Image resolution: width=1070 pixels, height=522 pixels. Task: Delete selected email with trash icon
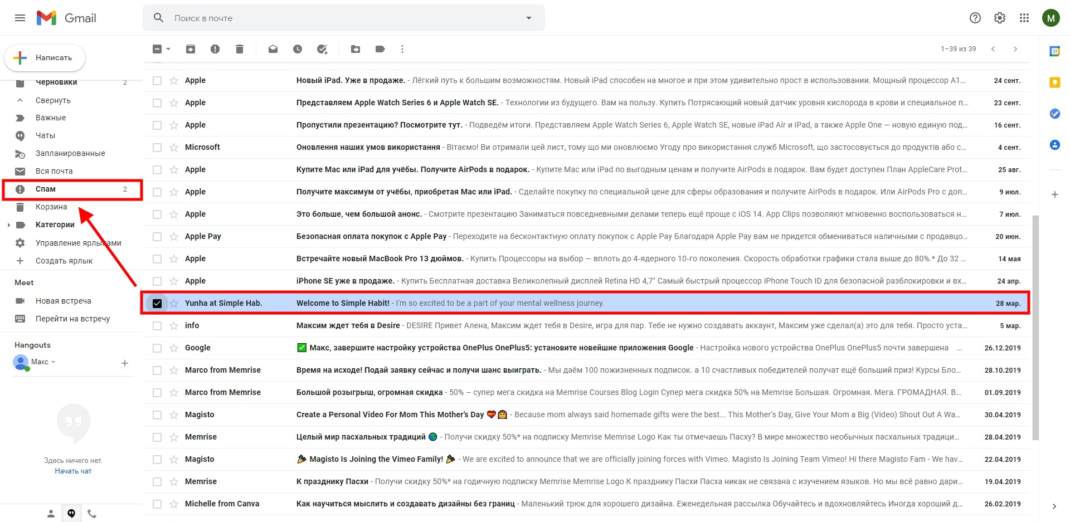coord(240,49)
